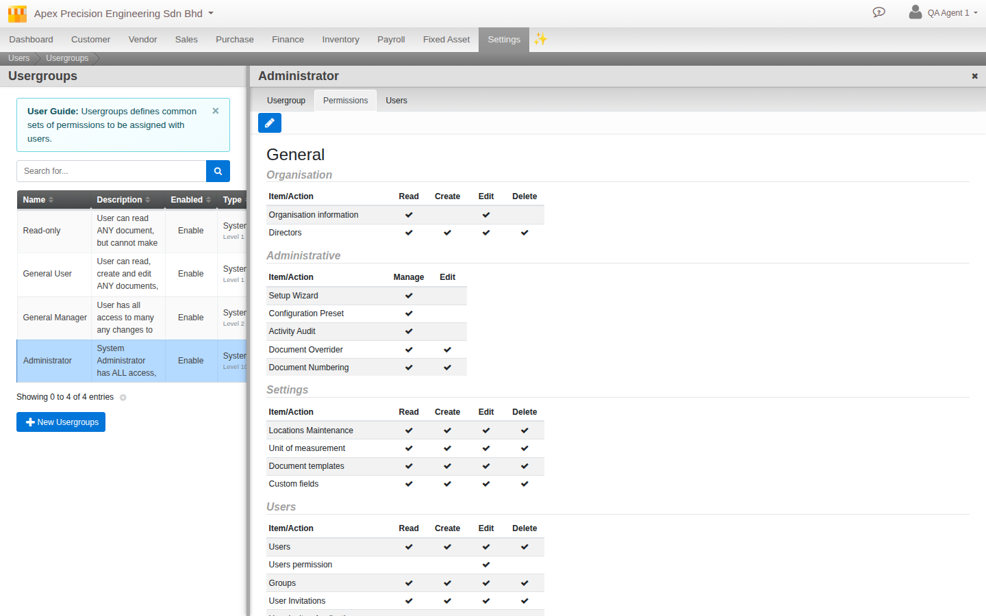Select the Administrator usergroup row
This screenshot has height=616, width=986.
click(x=131, y=361)
